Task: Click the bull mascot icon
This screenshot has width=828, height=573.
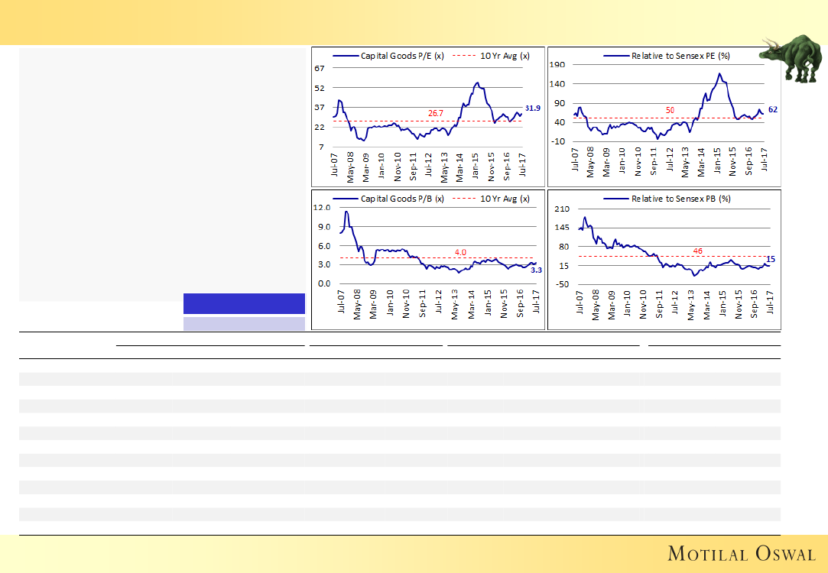Action: (x=794, y=58)
